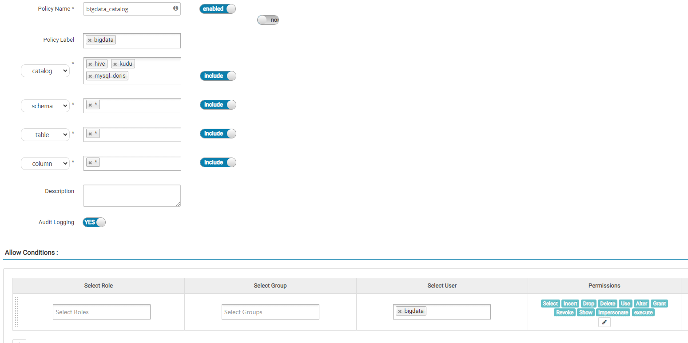
Task: Remove the mysql_doris catalog chip
Action: [x=90, y=75]
